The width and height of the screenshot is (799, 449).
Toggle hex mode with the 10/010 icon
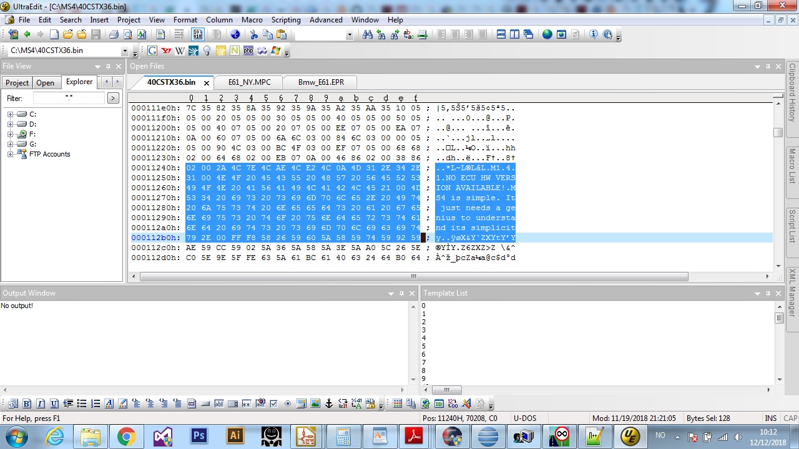(198, 34)
